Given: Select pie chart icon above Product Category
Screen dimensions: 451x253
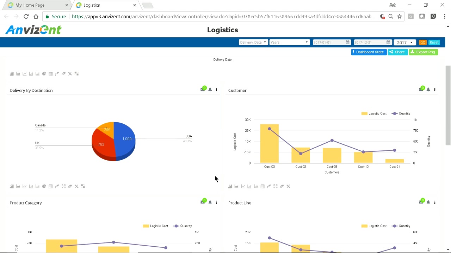Looking at the screenshot, I should [x=44, y=186].
